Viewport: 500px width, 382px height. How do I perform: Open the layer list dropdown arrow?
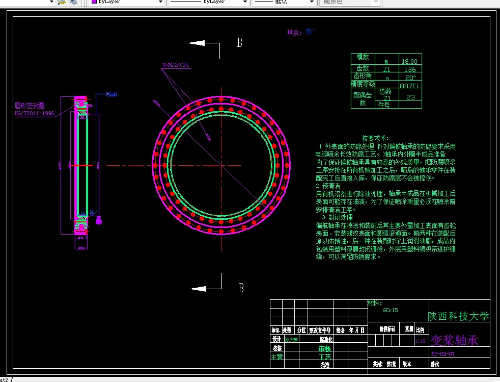click(51, 2)
